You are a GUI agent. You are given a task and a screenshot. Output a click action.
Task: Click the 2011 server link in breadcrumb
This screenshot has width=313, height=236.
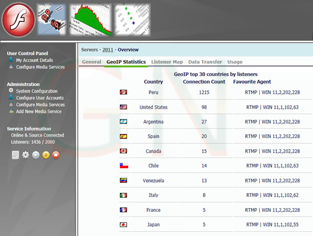point(108,50)
